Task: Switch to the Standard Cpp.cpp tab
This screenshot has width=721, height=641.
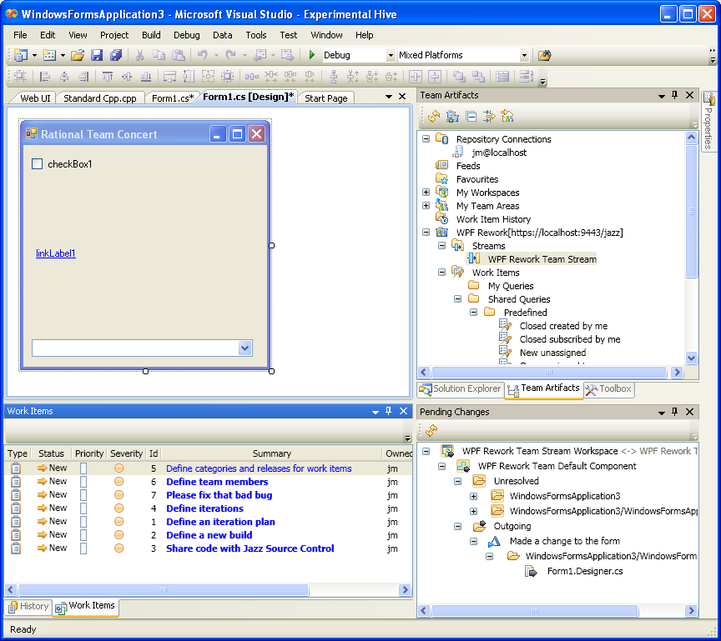Action: (100, 98)
